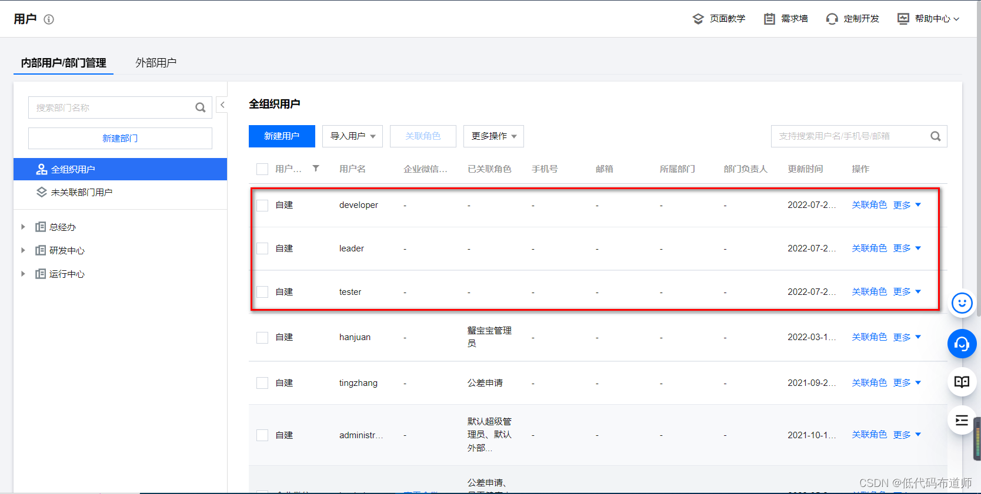Click the developer user name cell
This screenshot has width=981, height=494.
[359, 205]
